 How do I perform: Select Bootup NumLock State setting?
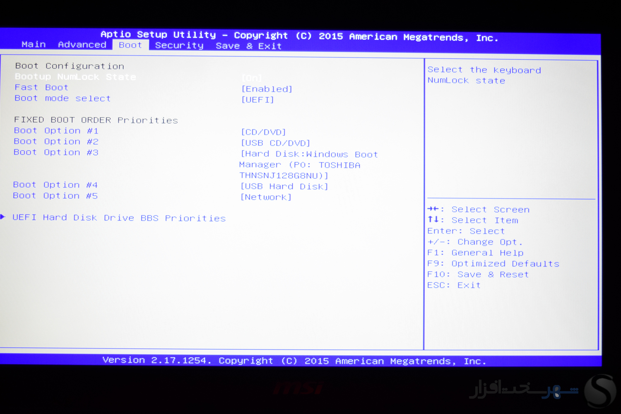(75, 77)
